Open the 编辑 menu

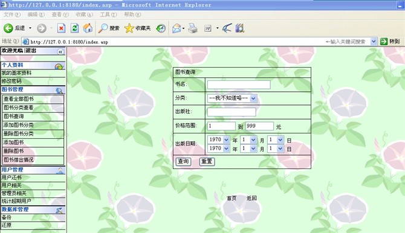(x=36, y=14)
